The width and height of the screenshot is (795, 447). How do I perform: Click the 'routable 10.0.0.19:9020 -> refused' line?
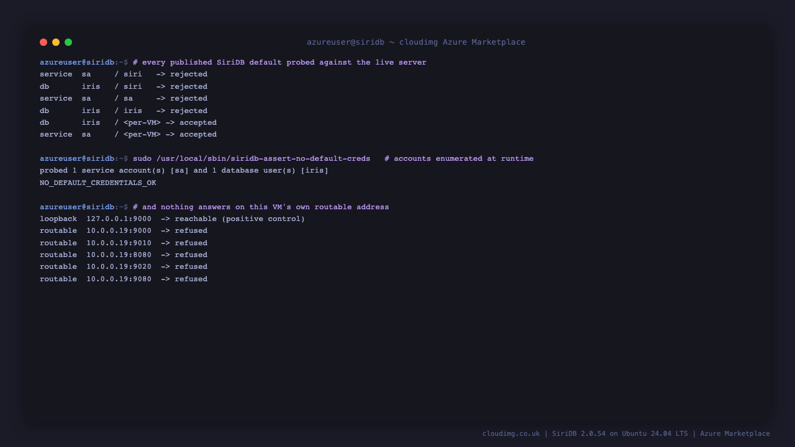point(124,267)
